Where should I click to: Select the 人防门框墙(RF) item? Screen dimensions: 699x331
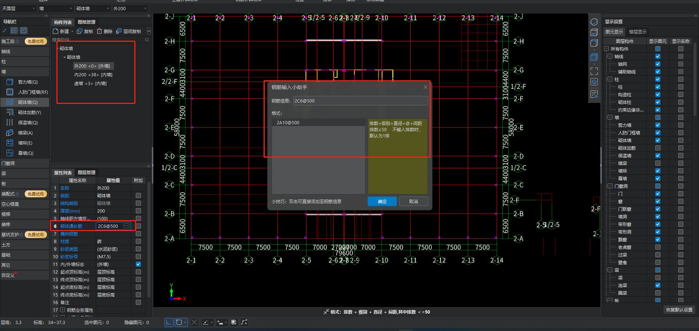click(25, 92)
